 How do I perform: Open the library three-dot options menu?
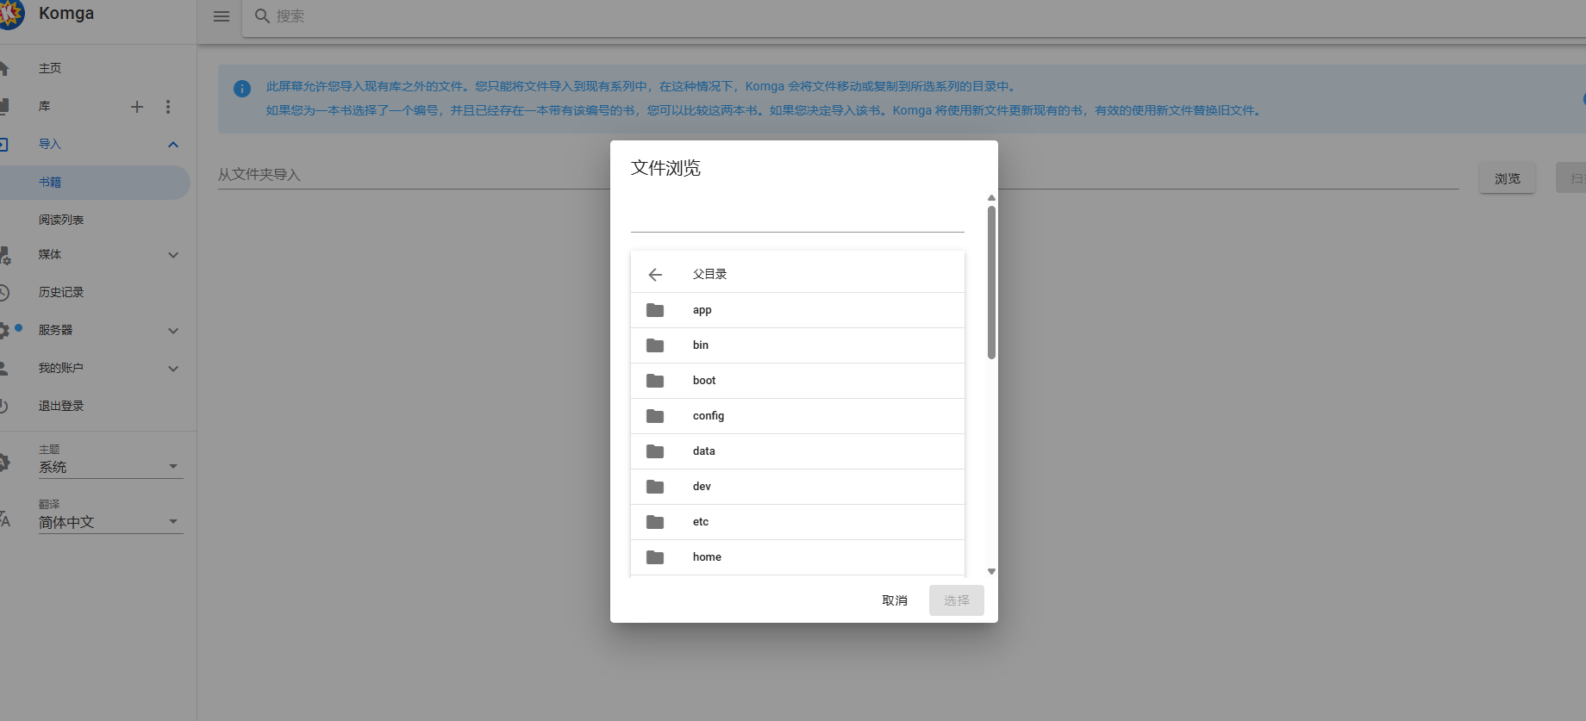[x=168, y=107]
